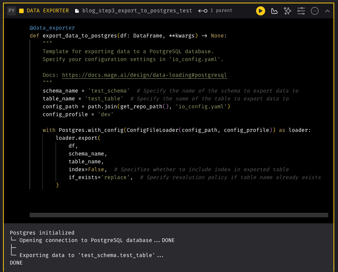The width and height of the screenshot is (338, 272).
Task: Click the 'Exporting data to' output line
Action: click(x=91, y=255)
